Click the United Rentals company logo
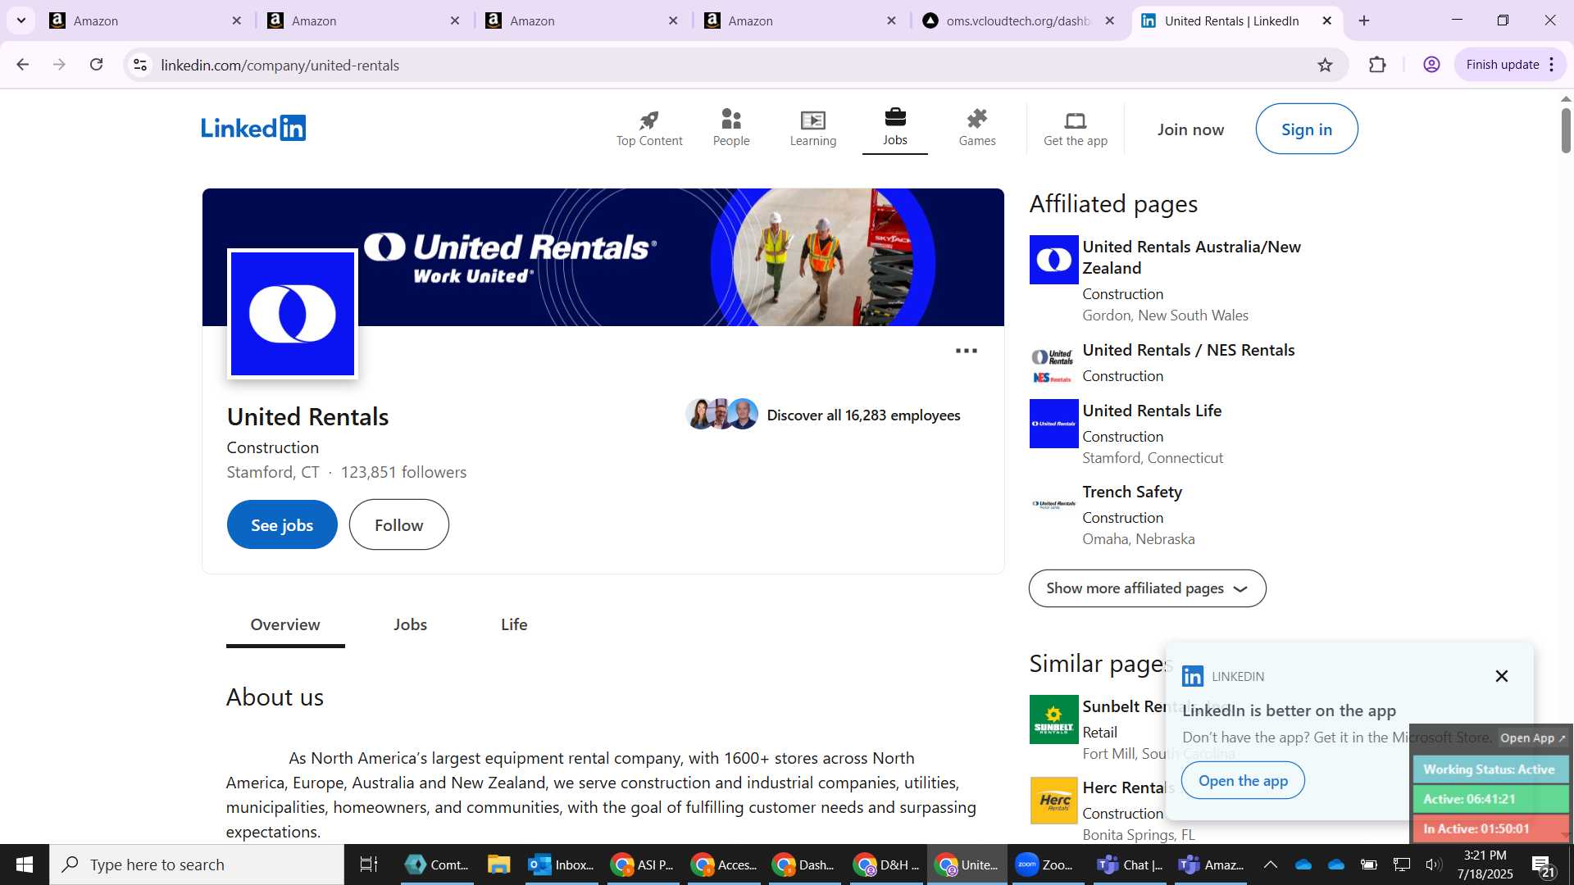This screenshot has width=1574, height=885. (293, 314)
